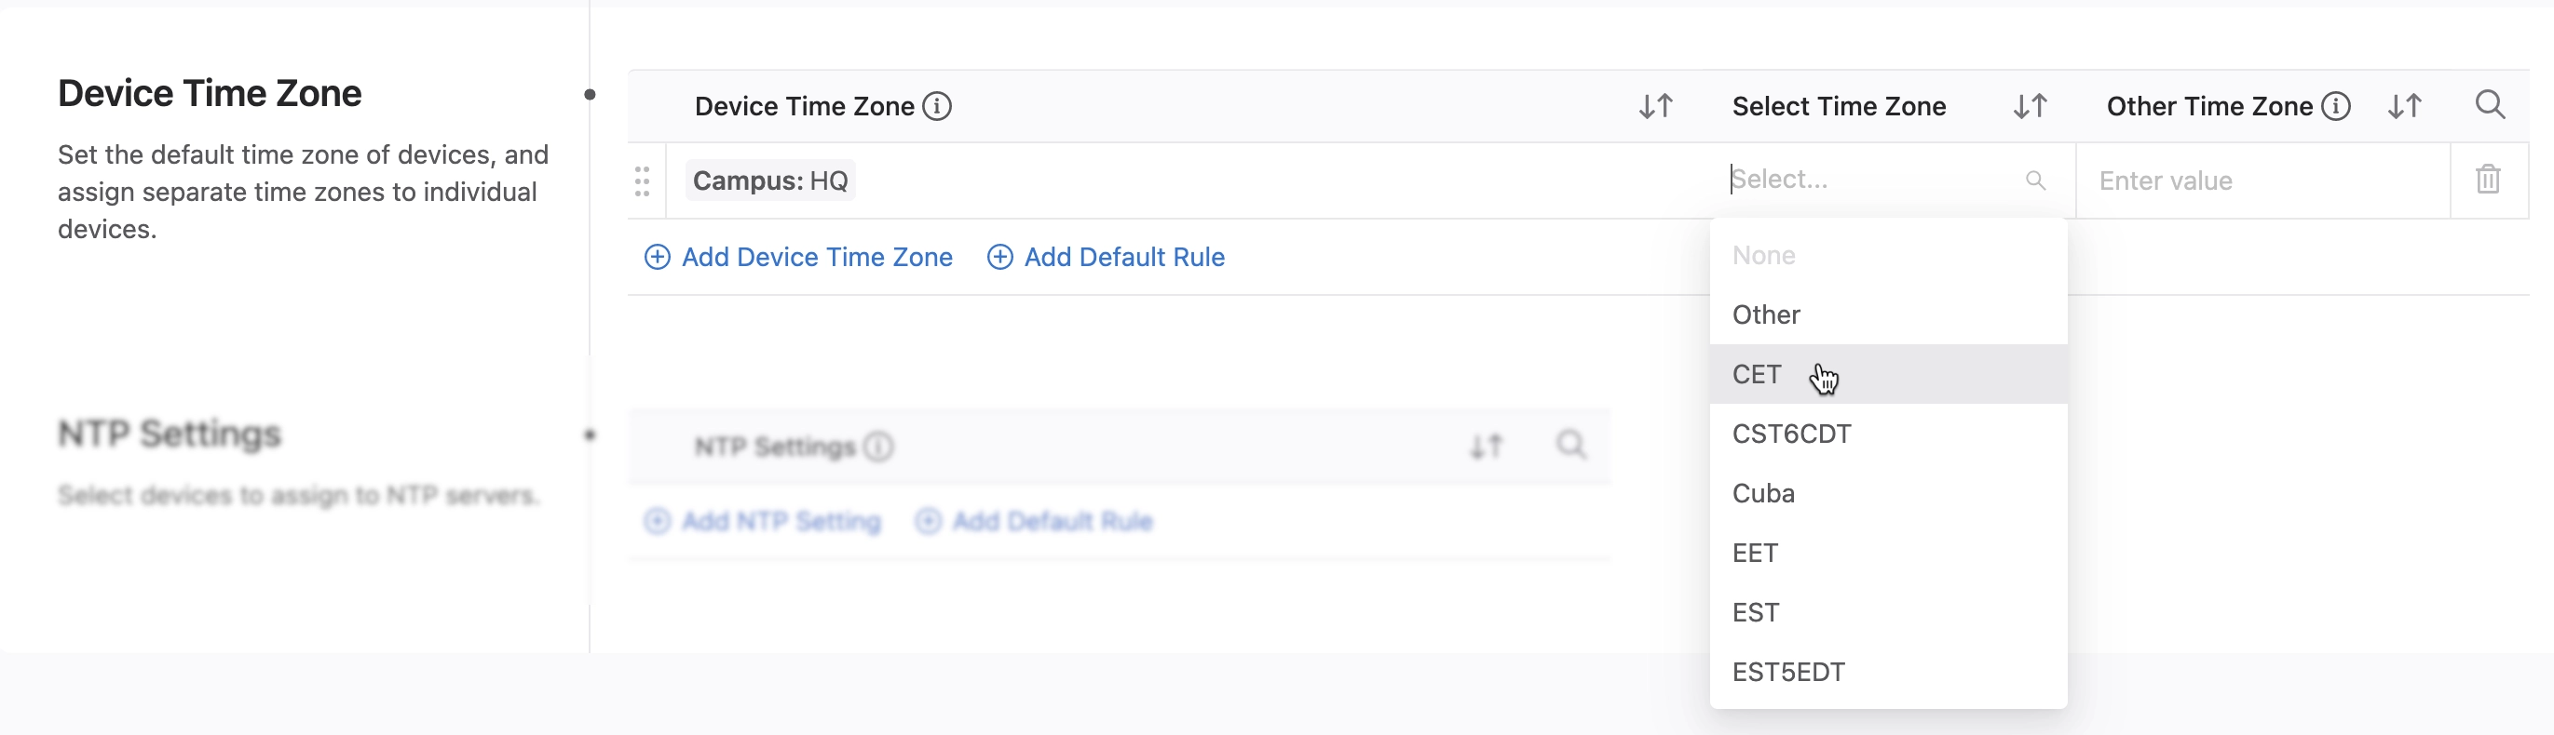Click the search icon inside Select dropdown

pos(2034,180)
